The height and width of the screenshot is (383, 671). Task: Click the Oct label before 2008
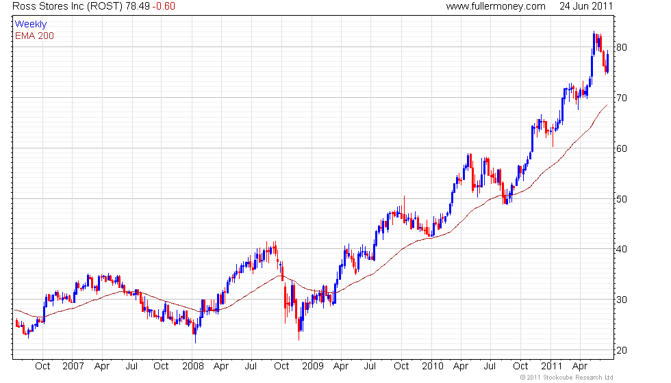pyautogui.click(x=161, y=366)
